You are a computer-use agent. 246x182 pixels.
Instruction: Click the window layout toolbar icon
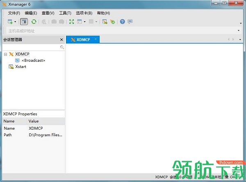click(80, 22)
